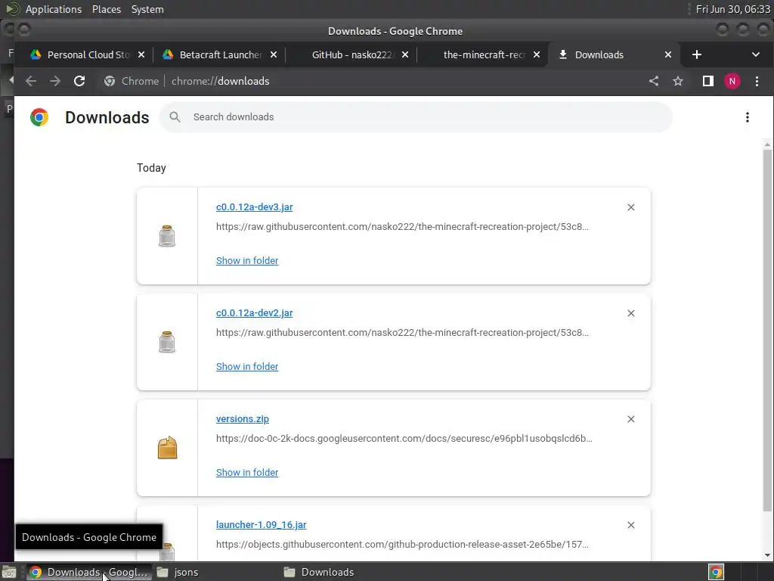The width and height of the screenshot is (774, 581).
Task: Open the N profile avatar
Action: (732, 81)
